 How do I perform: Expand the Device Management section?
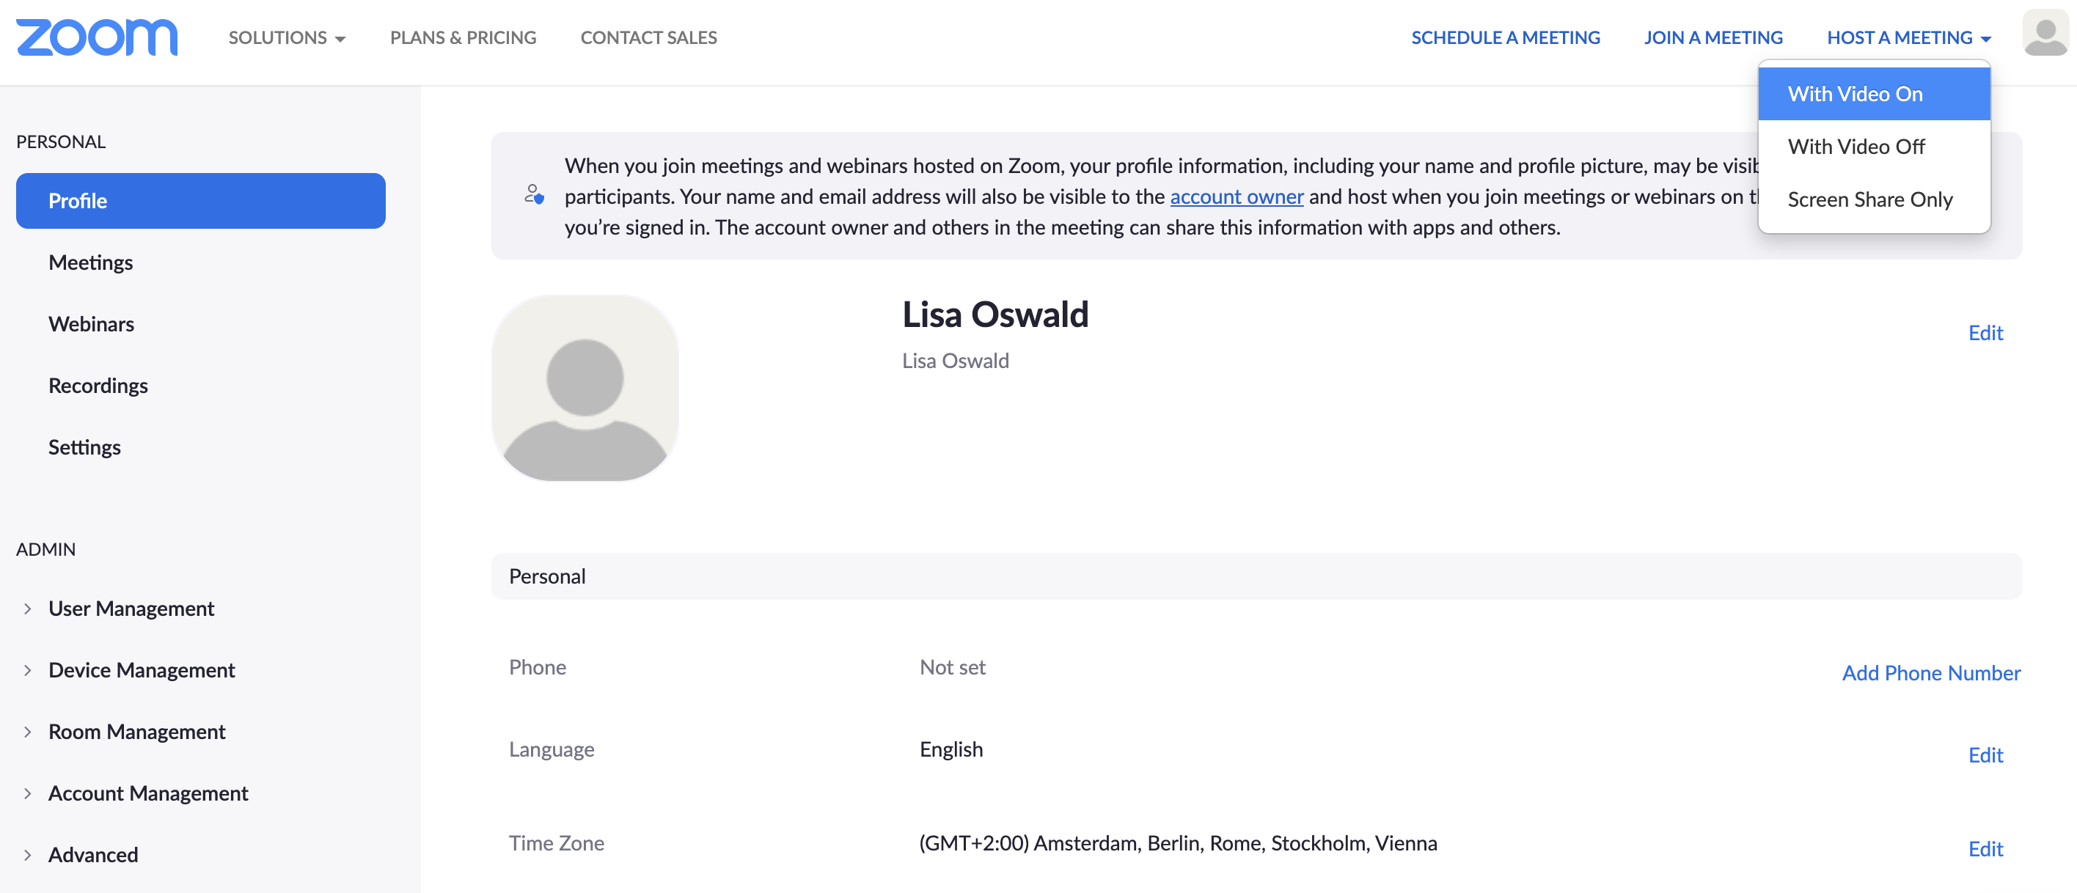[141, 670]
